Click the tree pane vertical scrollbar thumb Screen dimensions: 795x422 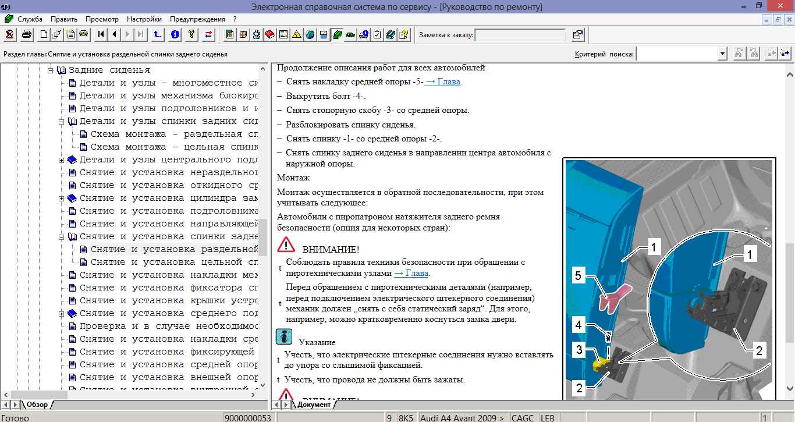coord(263,237)
